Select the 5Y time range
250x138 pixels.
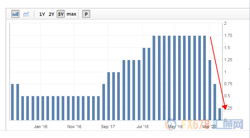tap(61, 14)
